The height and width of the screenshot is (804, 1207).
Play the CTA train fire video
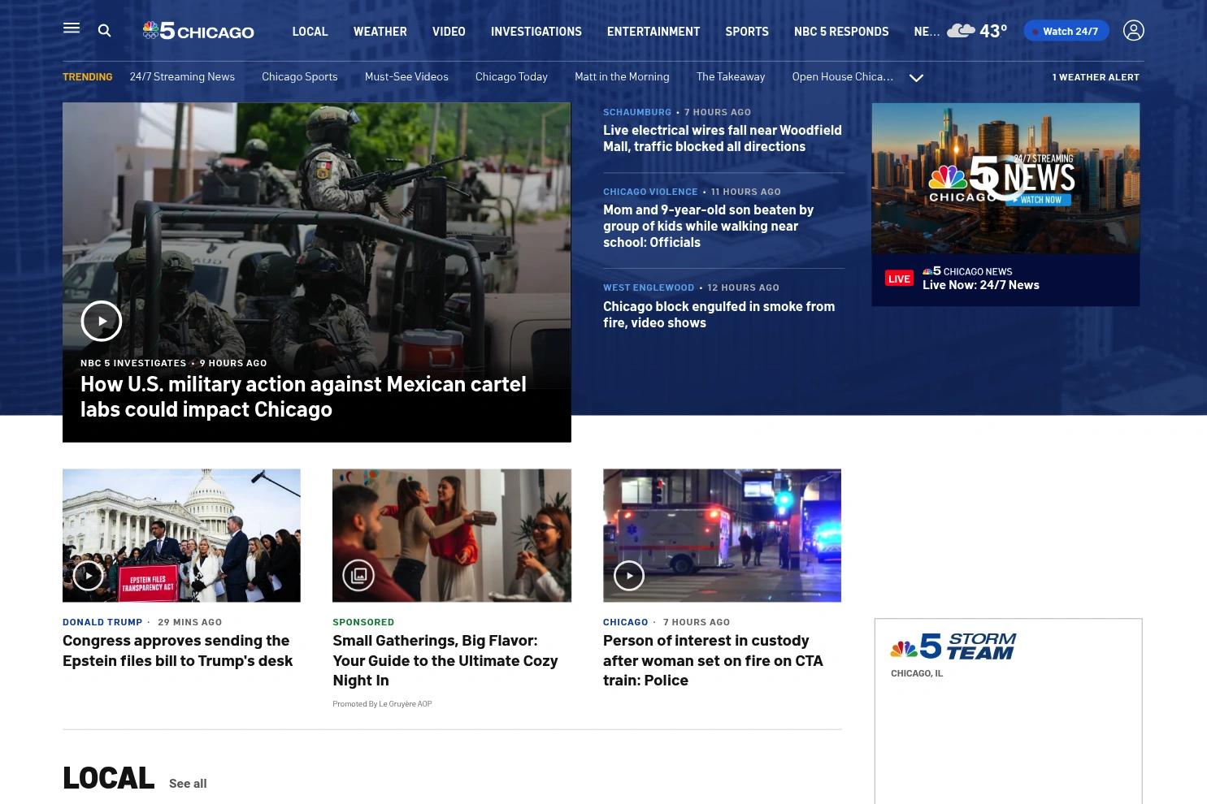628,576
